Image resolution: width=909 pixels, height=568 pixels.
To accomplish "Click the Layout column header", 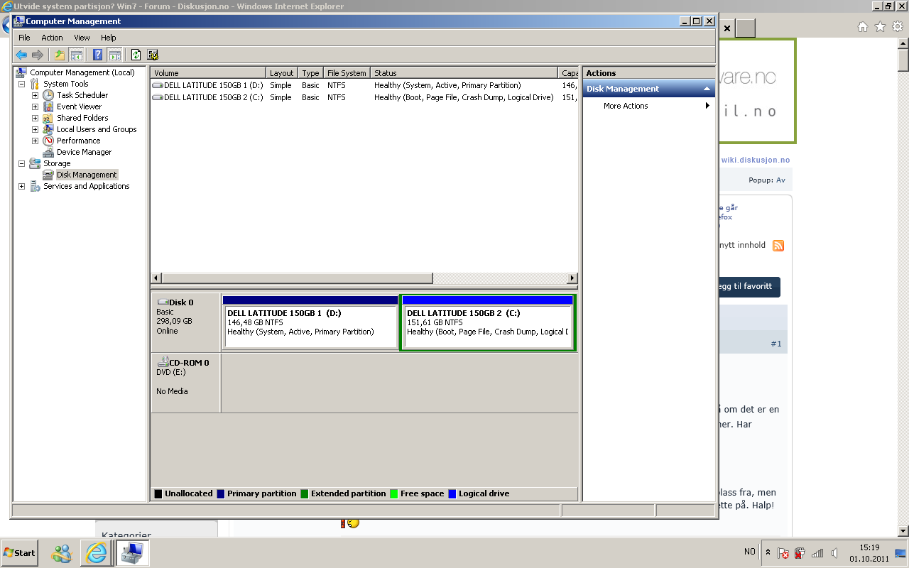I will [x=283, y=73].
